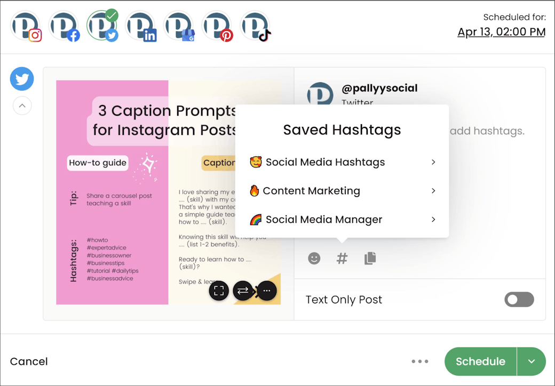Click the hashtag icon below caption
The width and height of the screenshot is (555, 386).
tap(342, 259)
